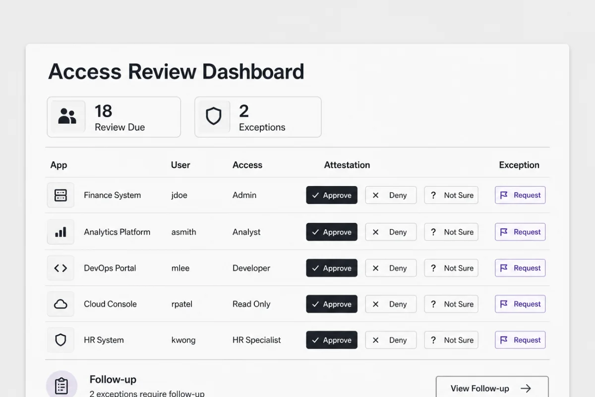Viewport: 595px width, 397px height.
Task: Click the Exceptions shield icon
Action: coord(213,117)
